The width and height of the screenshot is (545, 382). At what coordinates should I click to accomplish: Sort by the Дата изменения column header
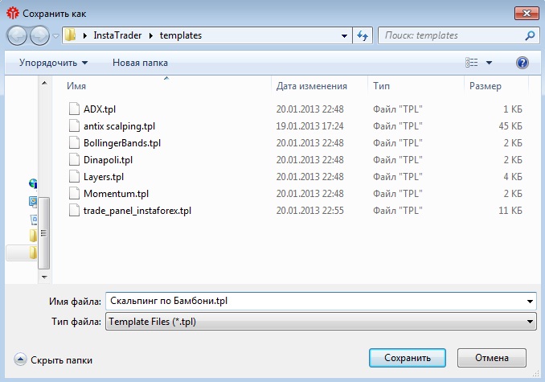point(312,86)
